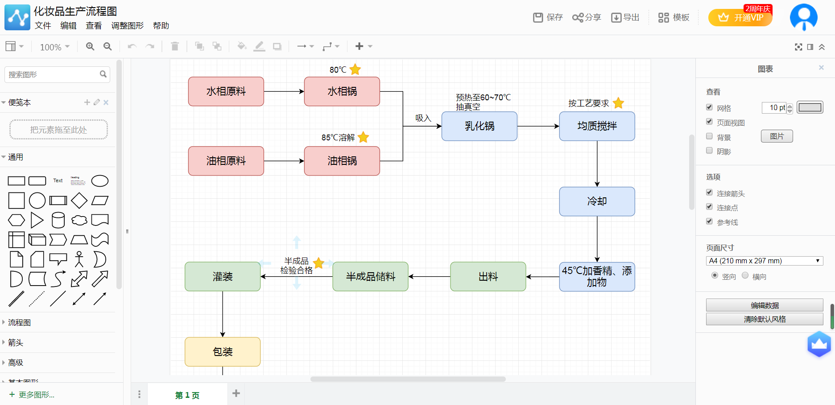
Task: Open the waypoint connector style dropdown
Action: 331,46
